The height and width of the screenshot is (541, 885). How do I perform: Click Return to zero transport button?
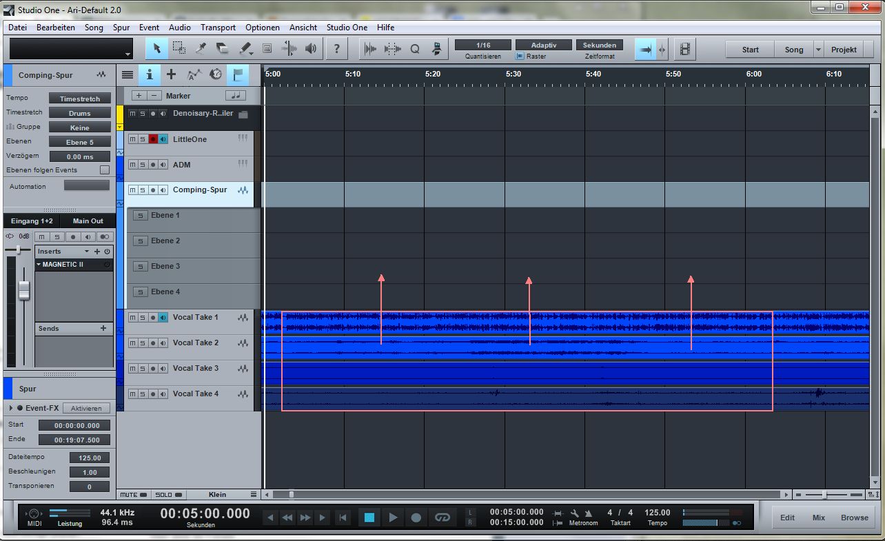[343, 518]
